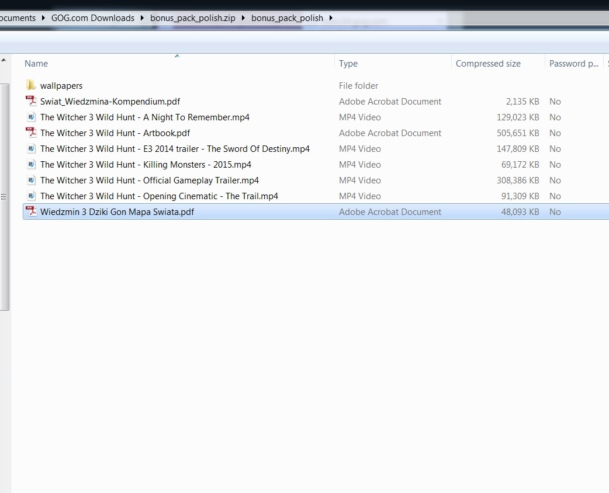The image size is (609, 493).
Task: Click PDF icon of Witcher 3 Artbook.pdf
Action: [x=31, y=133]
